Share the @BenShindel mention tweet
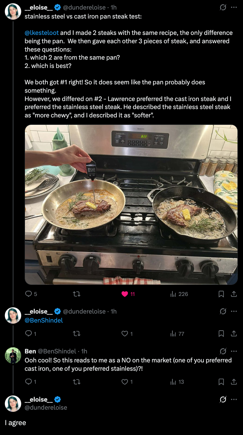Image resolution: width=243 pixels, height=435 pixels. (234, 334)
